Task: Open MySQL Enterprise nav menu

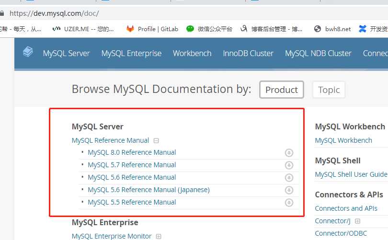Action: 131,53
